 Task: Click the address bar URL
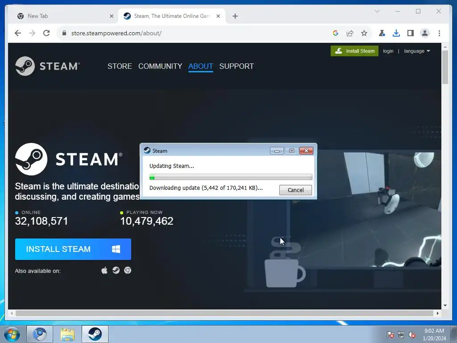(x=116, y=33)
